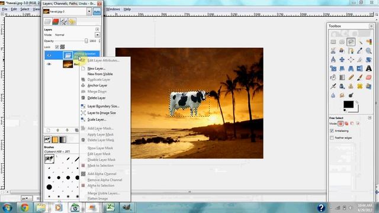The image size is (379, 213).
Task: Select the Scale tool in Toolbox
Action: coord(333,69)
